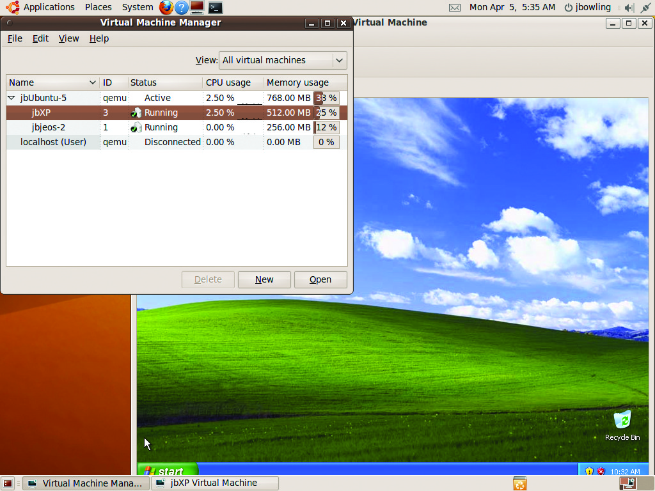Open the volume control icon
This screenshot has height=491, width=655.
628,8
